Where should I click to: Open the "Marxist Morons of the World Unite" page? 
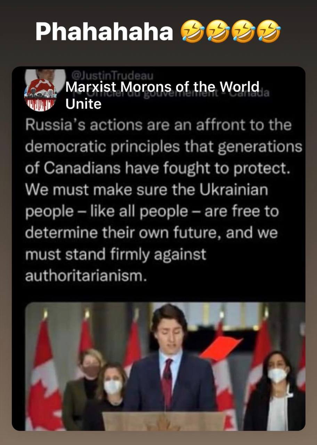tap(162, 95)
